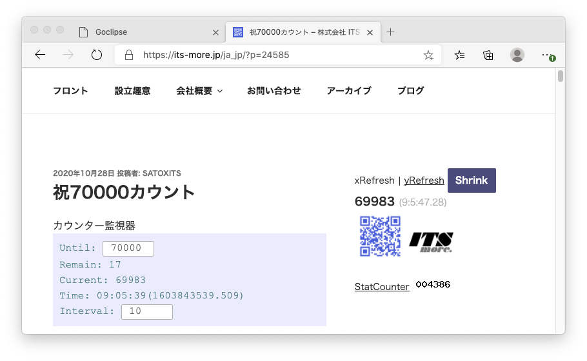Click the ITS more logo
The image size is (587, 361).
[x=431, y=242]
